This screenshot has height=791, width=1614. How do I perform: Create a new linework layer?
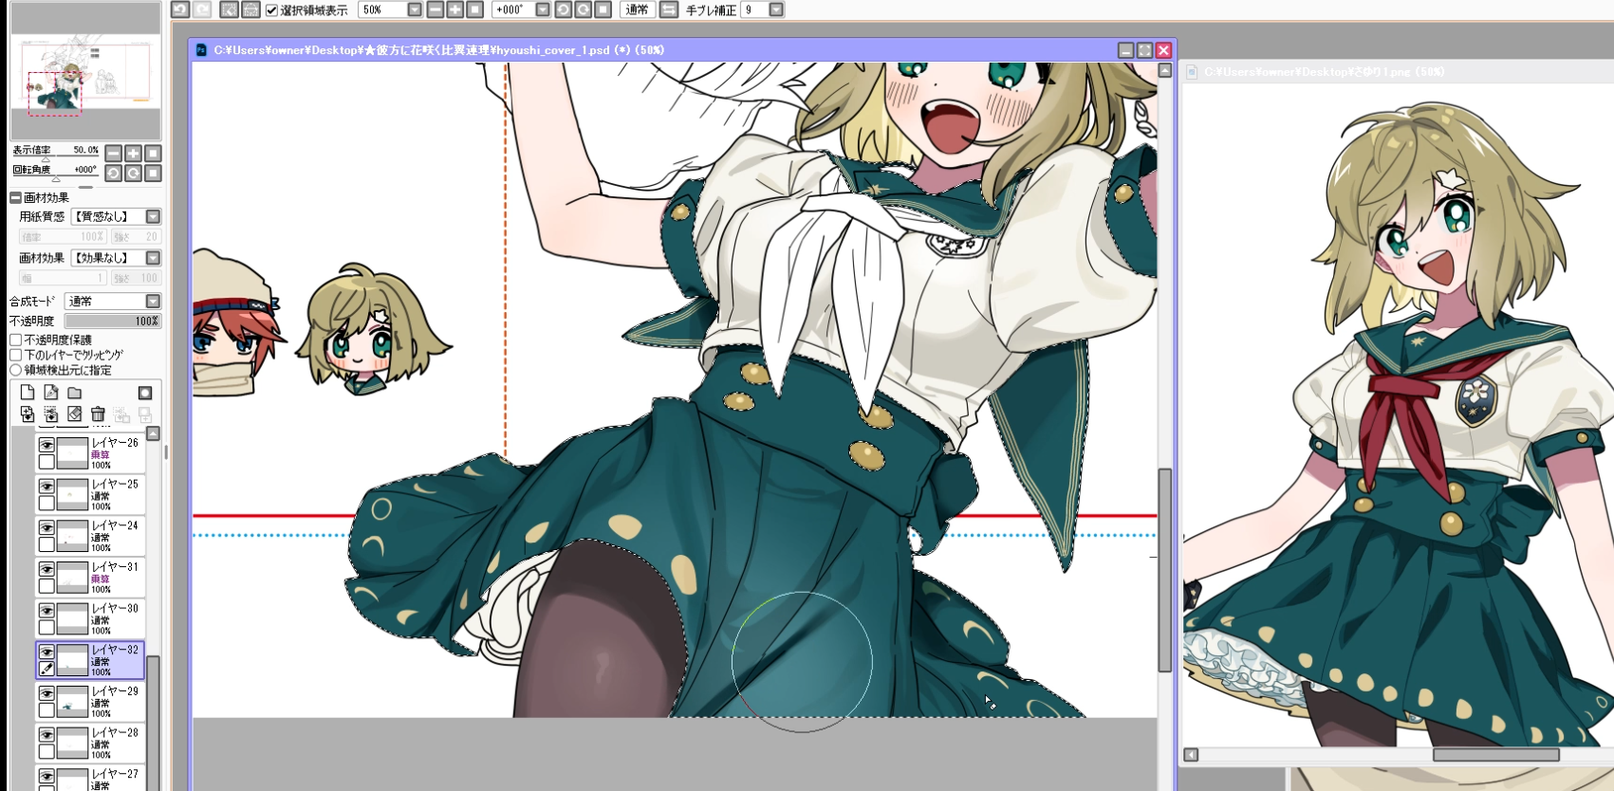pyautogui.click(x=50, y=393)
